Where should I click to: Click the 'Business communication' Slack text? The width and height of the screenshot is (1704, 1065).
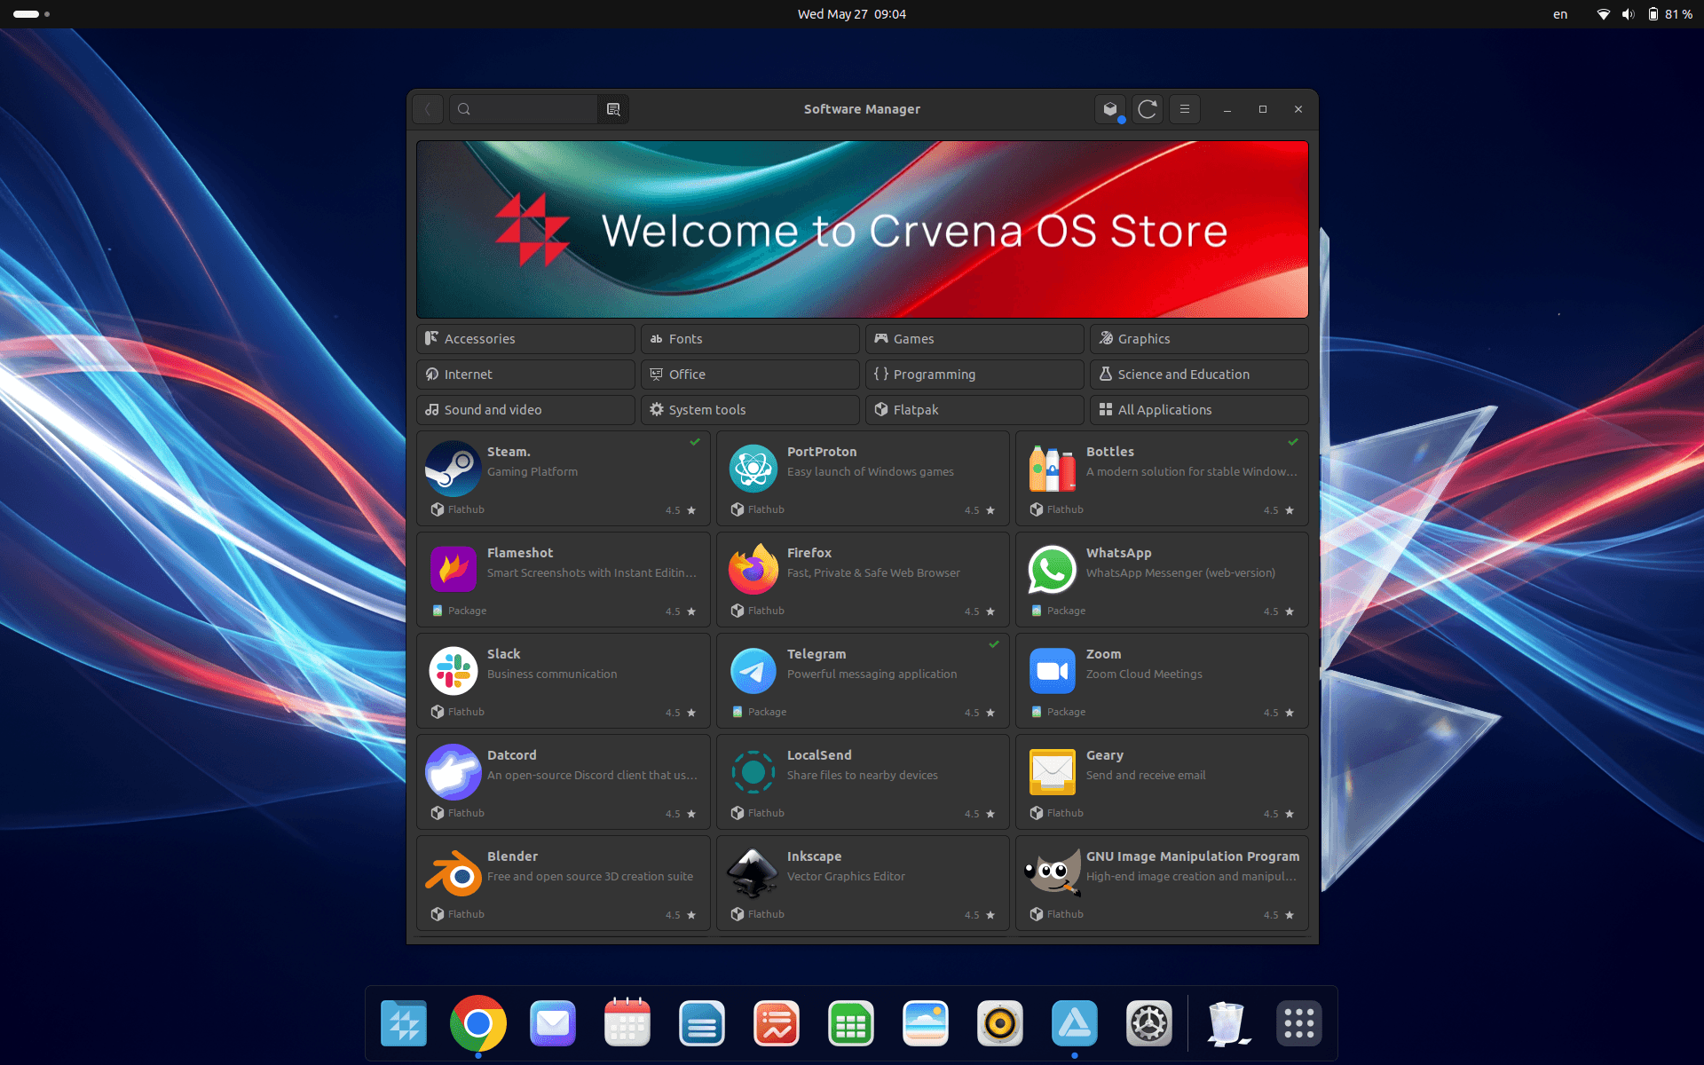tap(552, 674)
